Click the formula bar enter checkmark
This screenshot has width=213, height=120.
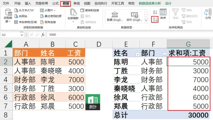point(37,35)
